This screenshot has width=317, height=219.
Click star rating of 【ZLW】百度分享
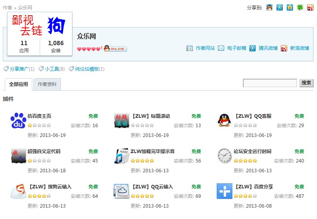click(245, 196)
